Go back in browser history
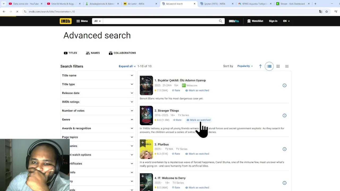Viewport: 340px width, 191px height. pyautogui.click(x=4, y=12)
